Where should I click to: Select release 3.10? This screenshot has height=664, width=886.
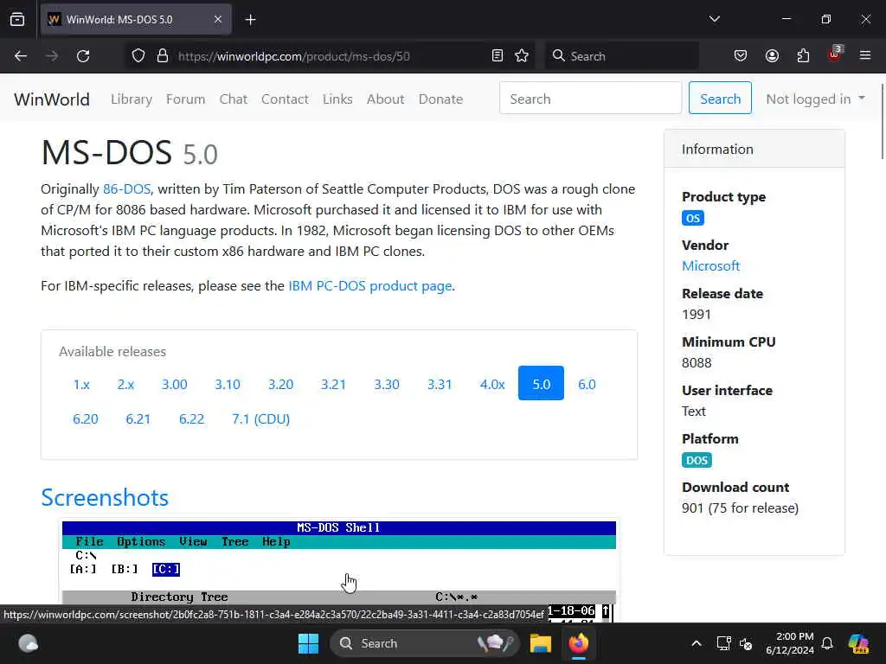click(228, 384)
